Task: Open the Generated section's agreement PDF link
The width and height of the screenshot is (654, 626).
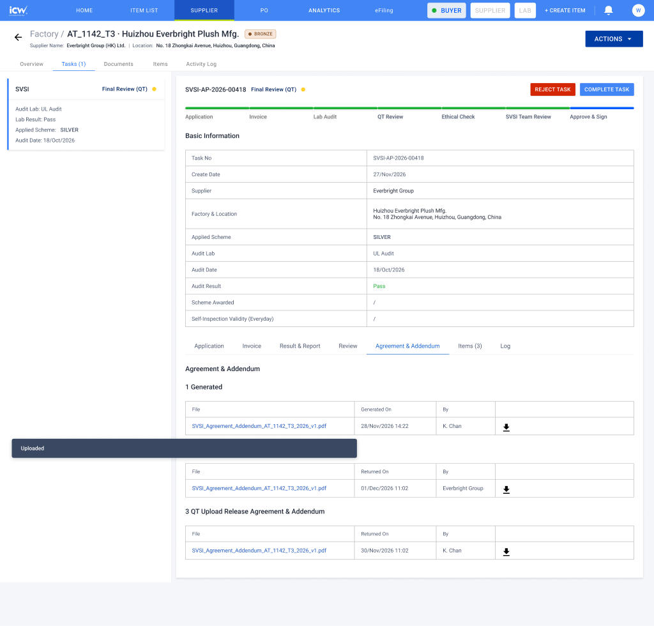Action: (259, 426)
